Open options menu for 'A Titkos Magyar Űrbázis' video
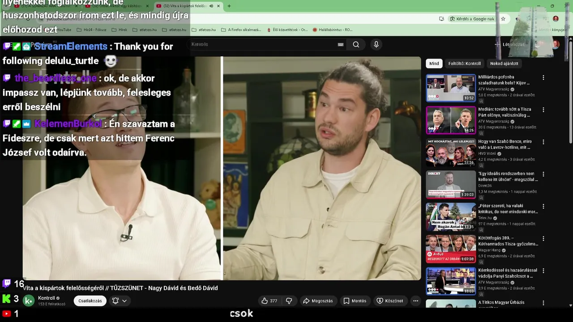This screenshot has height=322, width=573. (543, 303)
